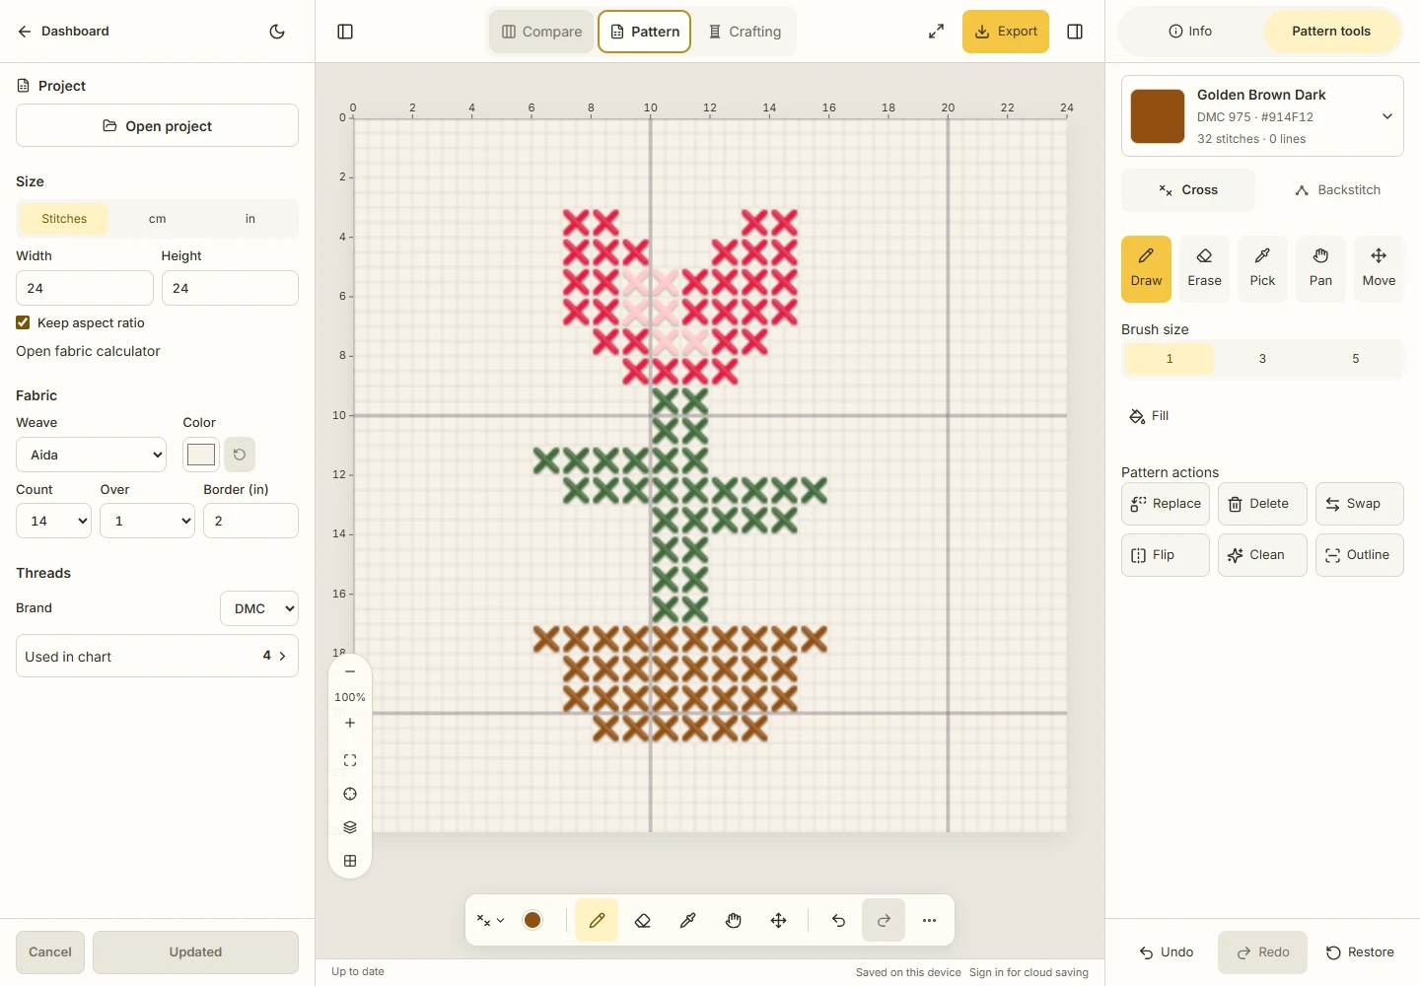The image size is (1420, 986).
Task: Choose eyedropper in bottom toolbar
Action: pyautogui.click(x=688, y=920)
